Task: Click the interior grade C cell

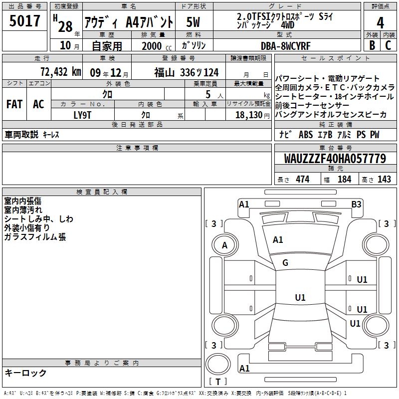Action: 388,45
